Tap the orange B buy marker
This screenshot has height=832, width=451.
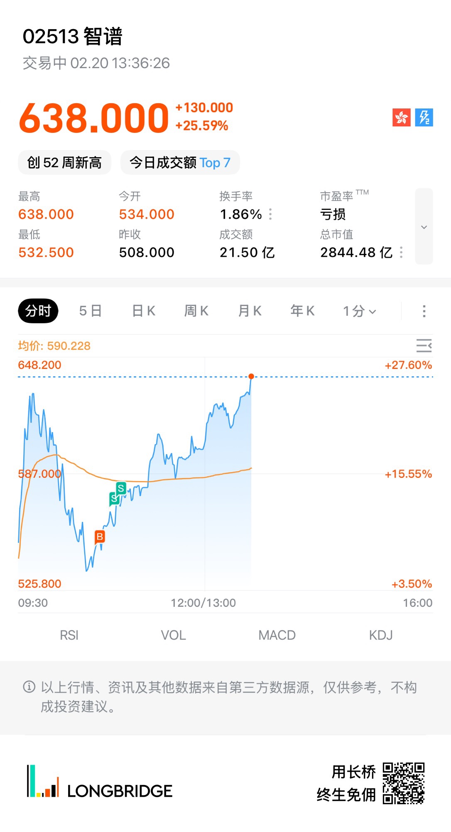[100, 537]
